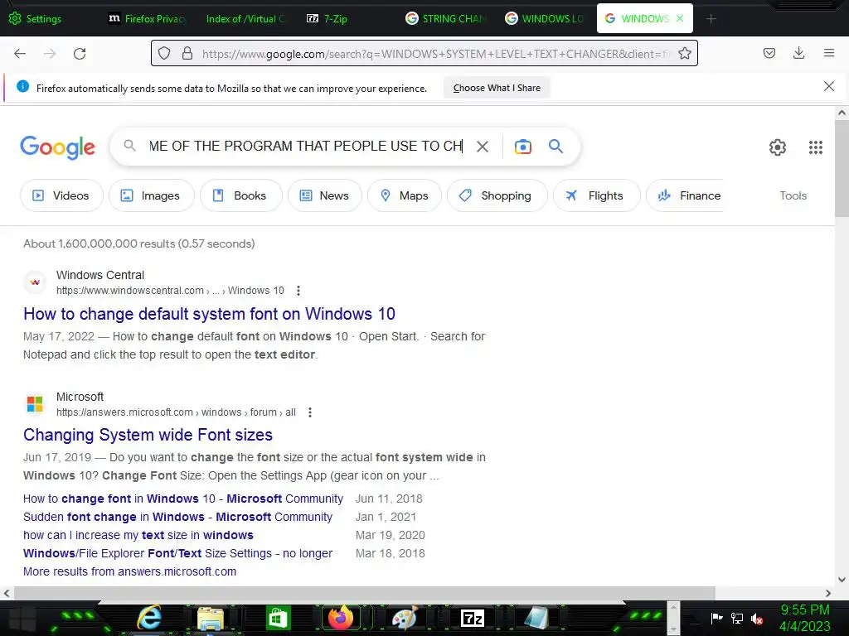Open a new browser tab
The height and width of the screenshot is (636, 849).
click(x=711, y=19)
